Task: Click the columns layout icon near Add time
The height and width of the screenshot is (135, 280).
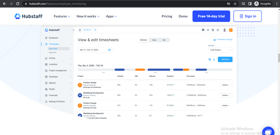Action: (210, 59)
